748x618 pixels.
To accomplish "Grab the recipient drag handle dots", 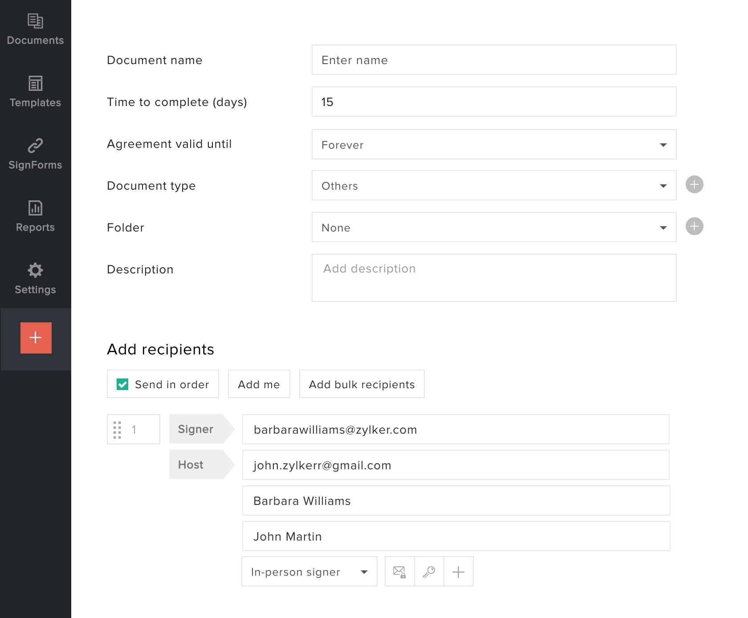I will click(117, 430).
